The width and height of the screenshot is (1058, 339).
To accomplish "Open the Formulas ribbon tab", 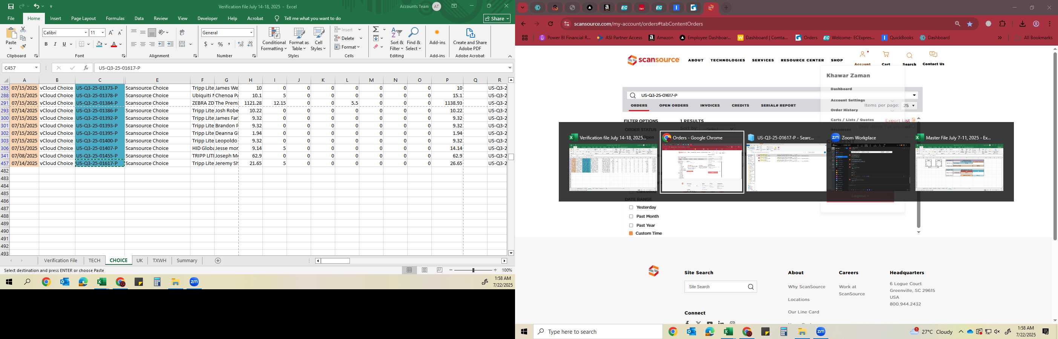I will (x=115, y=18).
